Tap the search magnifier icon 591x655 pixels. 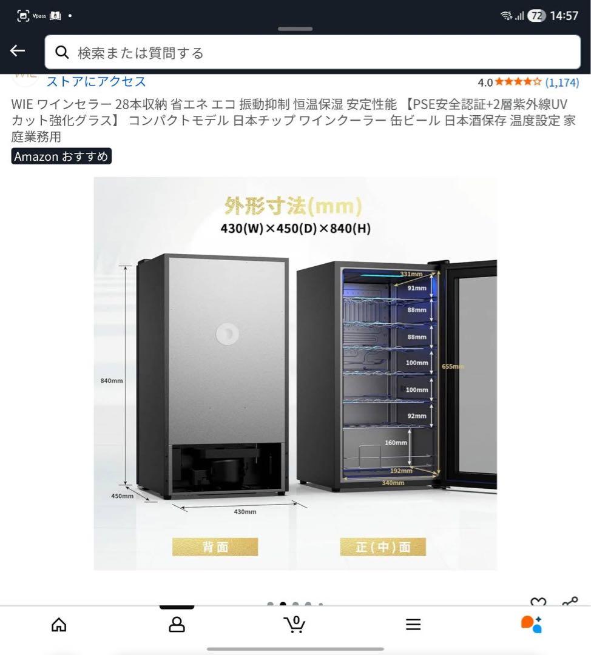pos(62,53)
